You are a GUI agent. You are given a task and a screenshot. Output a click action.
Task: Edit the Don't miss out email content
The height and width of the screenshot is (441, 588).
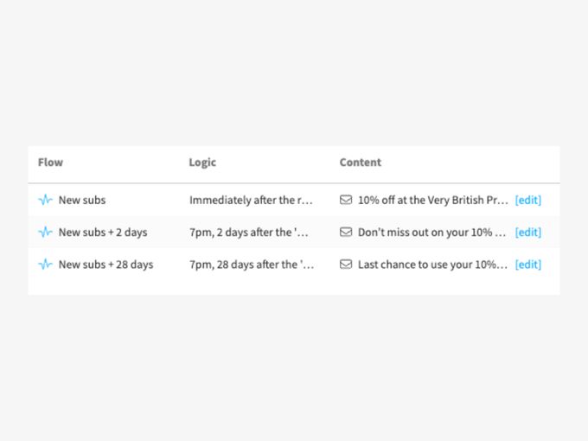click(527, 232)
